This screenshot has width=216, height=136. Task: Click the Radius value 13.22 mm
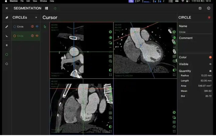[x=206, y=76]
